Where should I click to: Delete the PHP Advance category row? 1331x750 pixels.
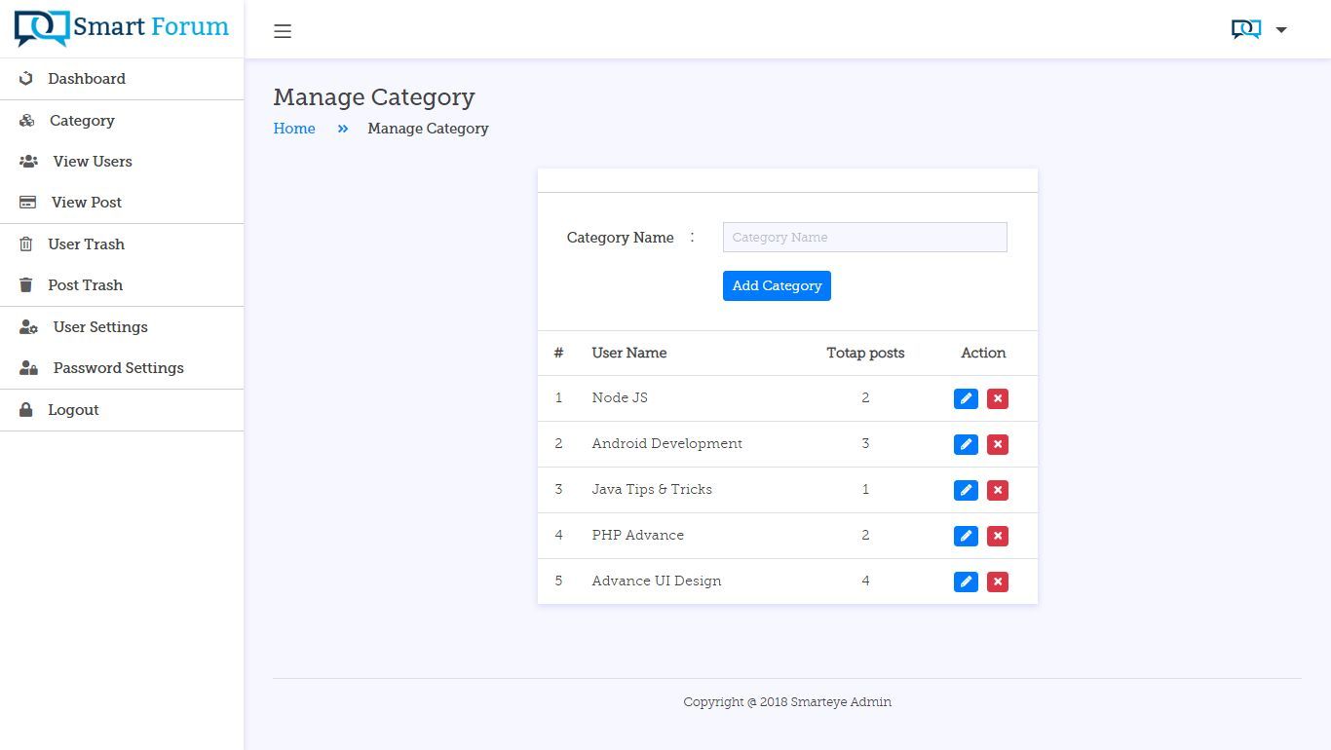point(997,536)
